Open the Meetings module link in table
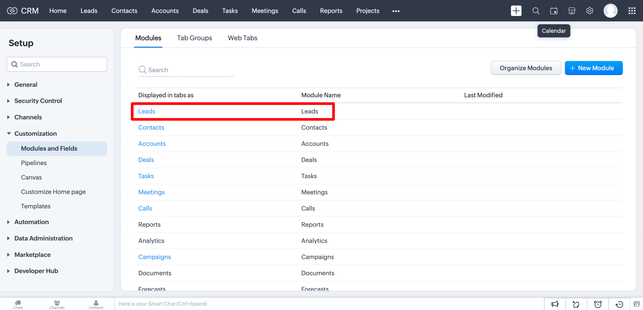Viewport: 643px width, 310px height. coord(151,192)
